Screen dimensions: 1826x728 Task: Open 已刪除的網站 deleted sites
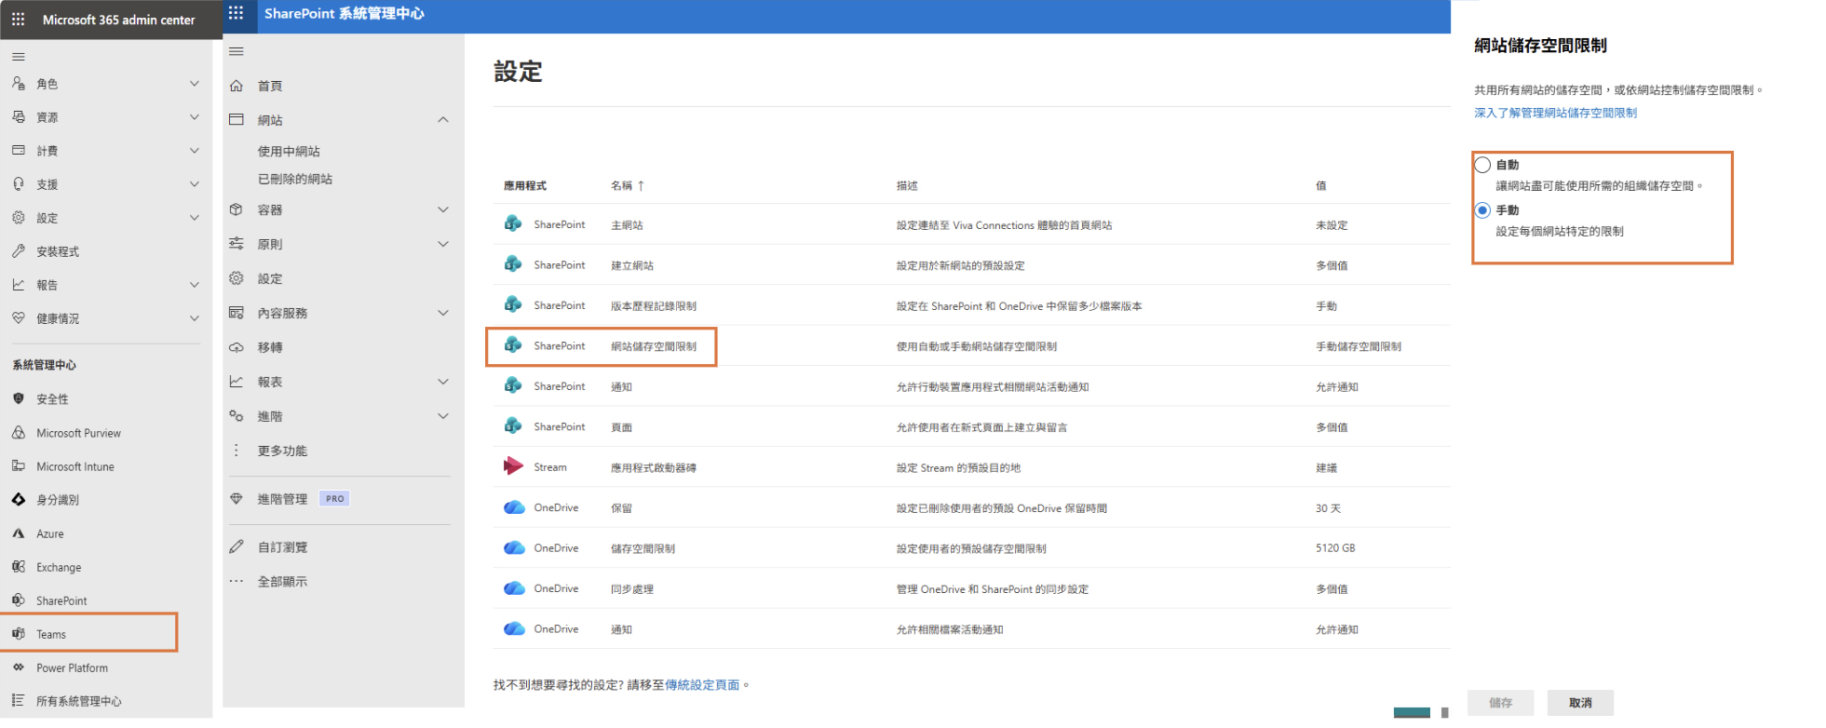(x=295, y=179)
